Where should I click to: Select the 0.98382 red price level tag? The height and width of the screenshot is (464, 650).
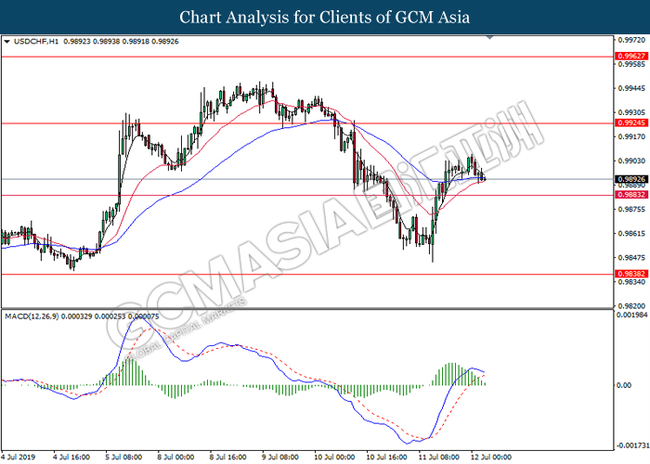point(631,275)
